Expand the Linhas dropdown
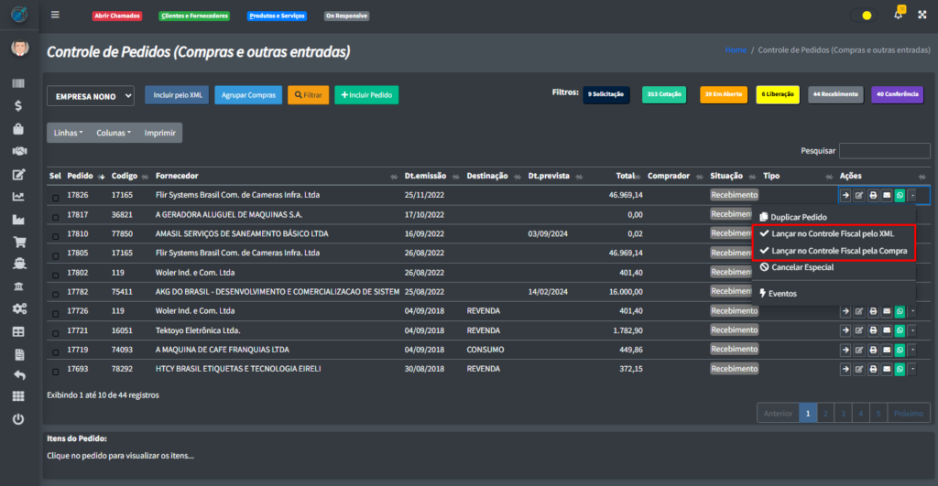 (x=68, y=133)
